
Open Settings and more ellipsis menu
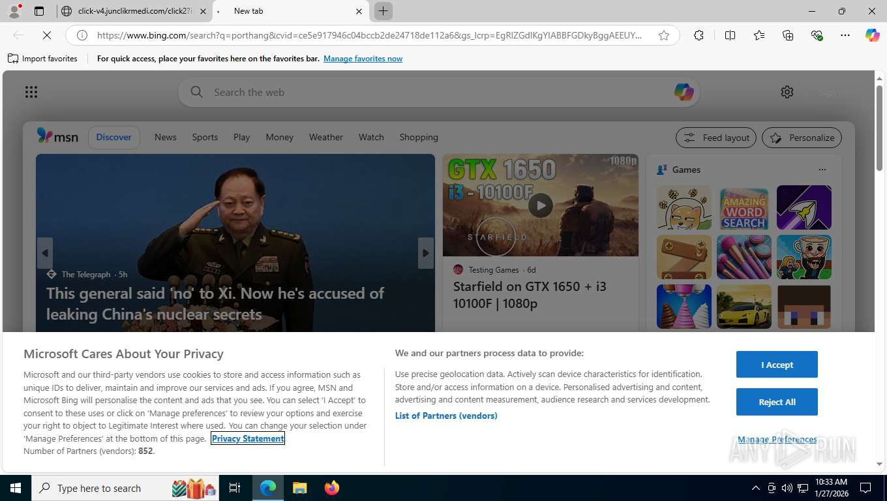(845, 35)
